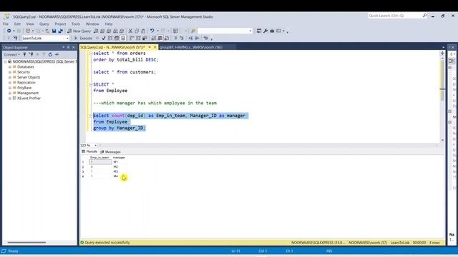Click the Emp_in_team column header
Image resolution: width=458 pixels, height=257 pixels.
click(x=99, y=158)
